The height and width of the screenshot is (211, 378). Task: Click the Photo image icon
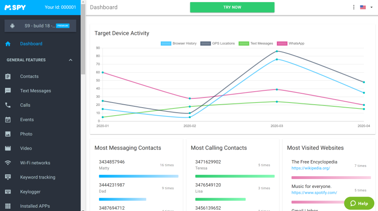pos(8,134)
